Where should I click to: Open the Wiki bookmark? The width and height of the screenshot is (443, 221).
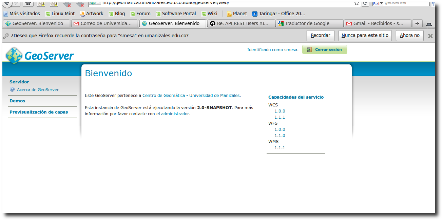pyautogui.click(x=209, y=14)
